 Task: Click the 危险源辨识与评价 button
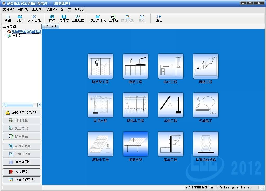pyautogui.click(x=22, y=113)
